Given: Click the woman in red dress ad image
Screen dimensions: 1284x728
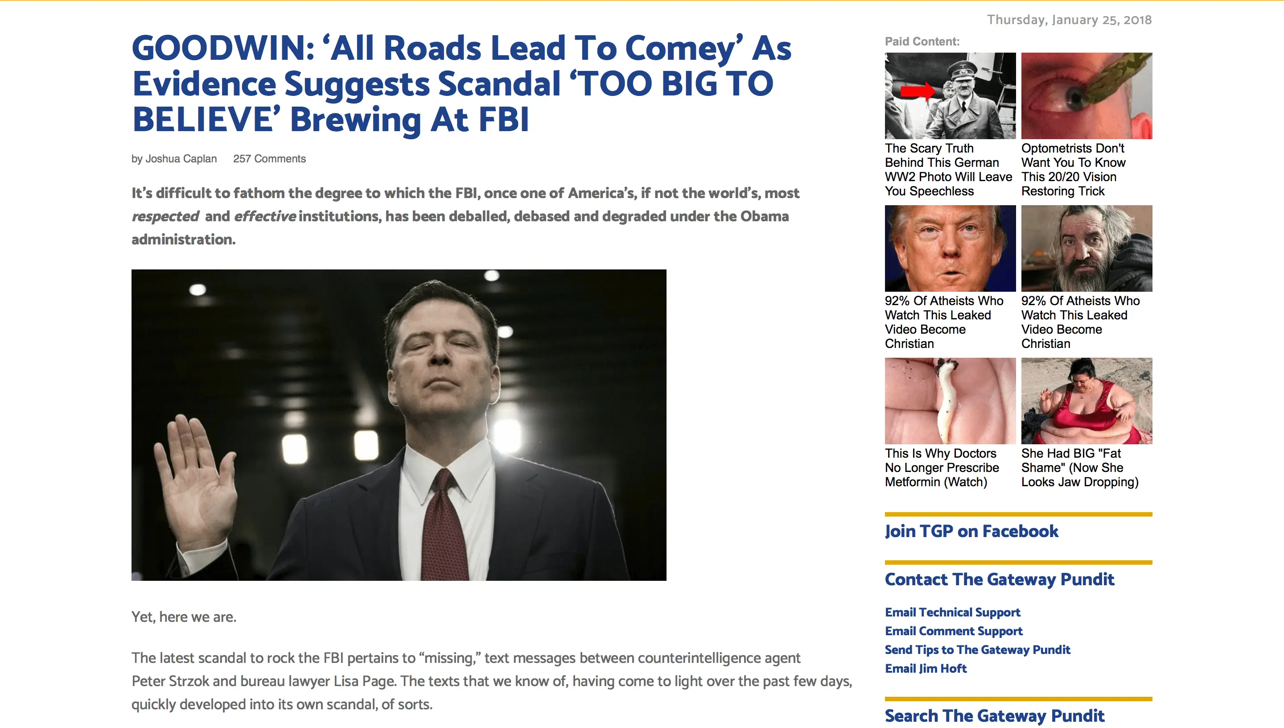Looking at the screenshot, I should [1086, 401].
